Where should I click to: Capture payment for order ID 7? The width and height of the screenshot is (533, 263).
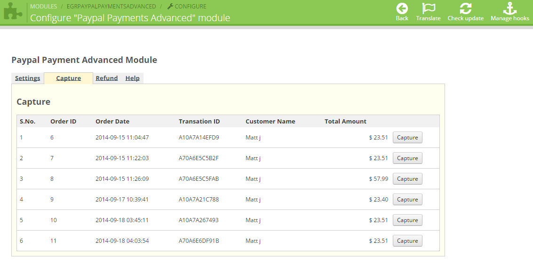point(407,158)
